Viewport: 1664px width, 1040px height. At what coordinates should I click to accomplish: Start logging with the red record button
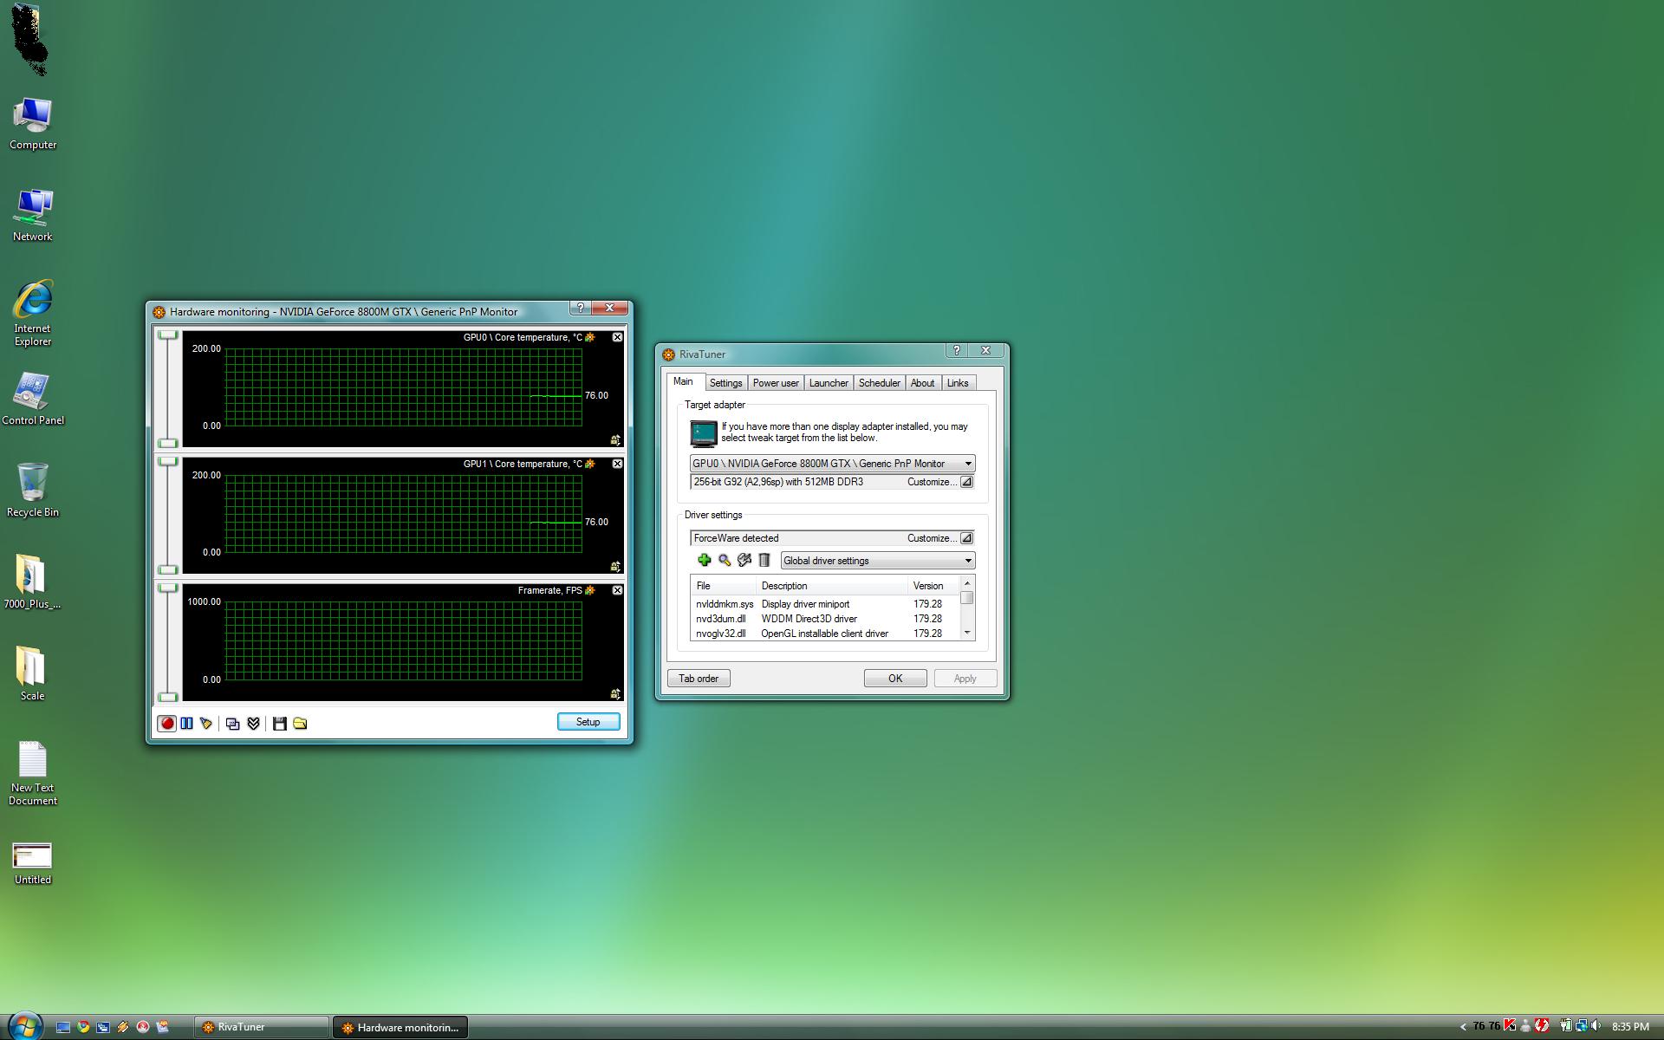tap(167, 723)
